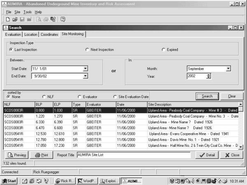Choose the Expired inspection type option
The height and width of the screenshot is (185, 247).
pos(163,50)
